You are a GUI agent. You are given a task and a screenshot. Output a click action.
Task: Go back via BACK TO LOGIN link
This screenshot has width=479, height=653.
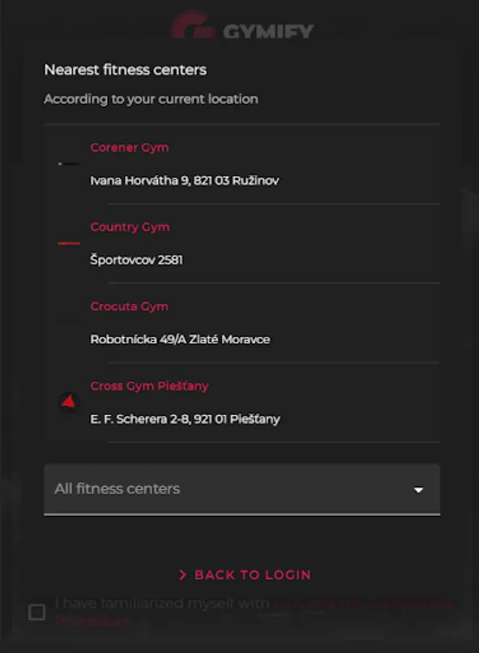click(252, 575)
